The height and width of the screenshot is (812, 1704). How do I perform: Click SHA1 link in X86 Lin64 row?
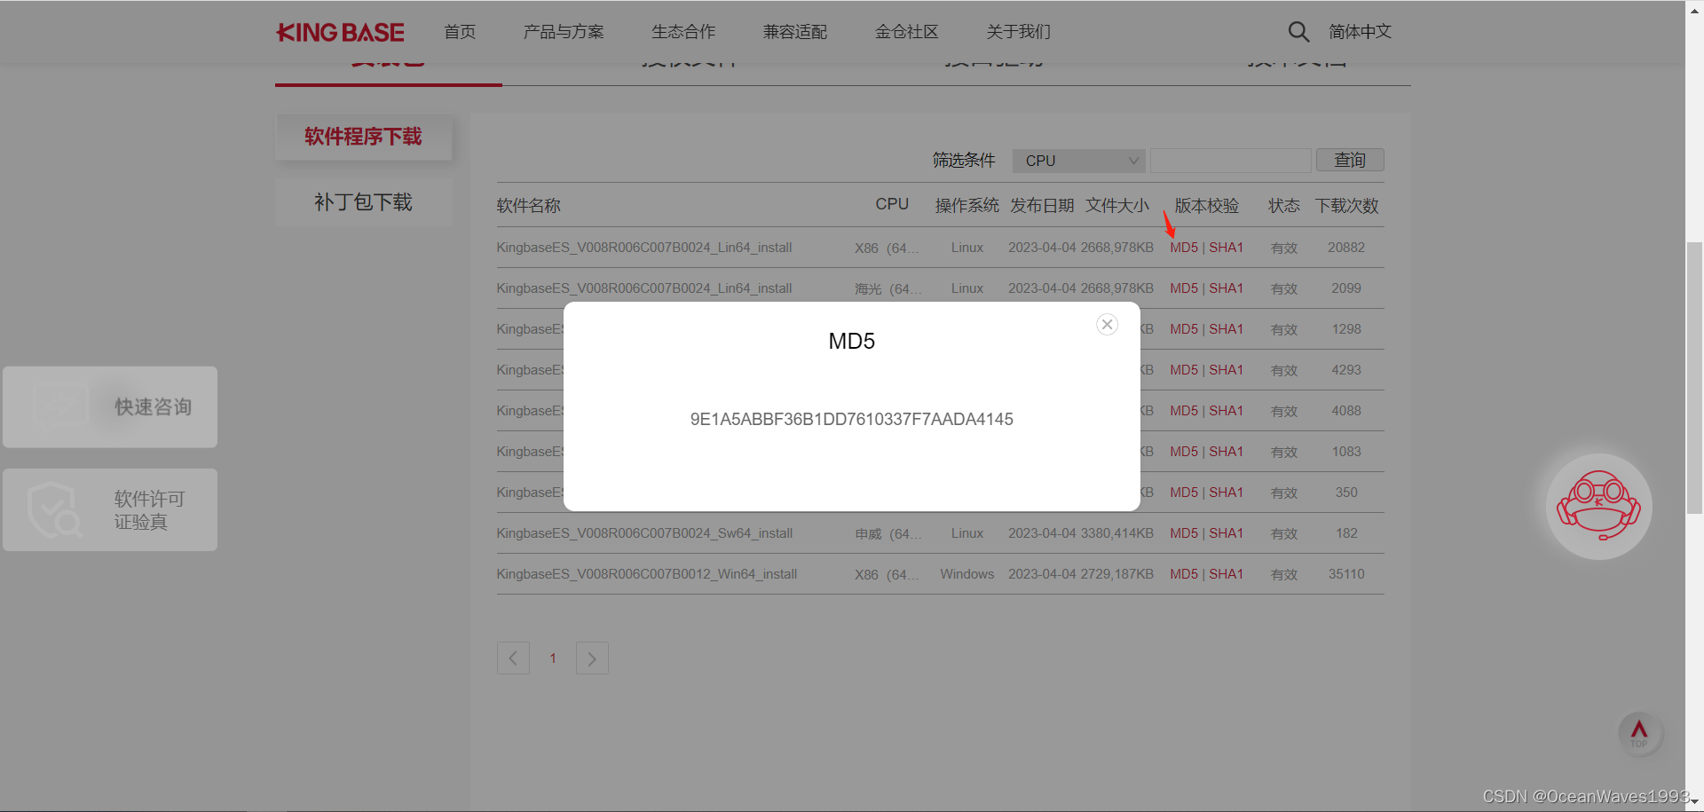coord(1227,248)
